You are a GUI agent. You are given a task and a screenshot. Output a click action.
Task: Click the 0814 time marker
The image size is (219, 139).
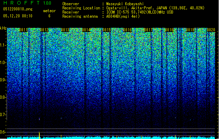point(86,30)
